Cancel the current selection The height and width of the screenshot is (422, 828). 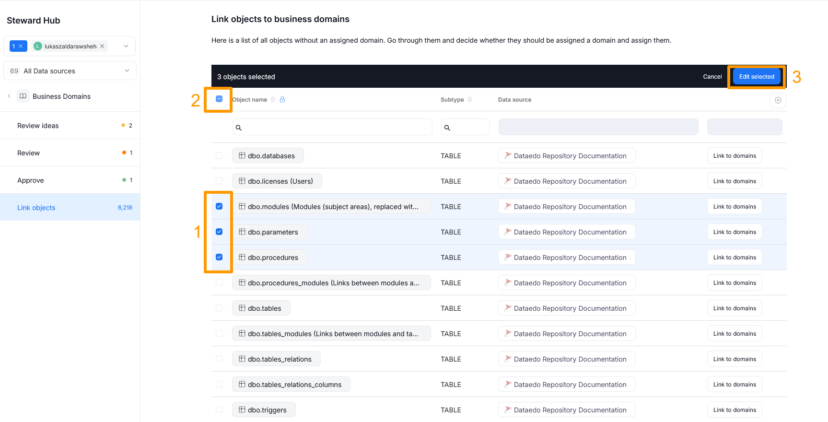(712, 77)
